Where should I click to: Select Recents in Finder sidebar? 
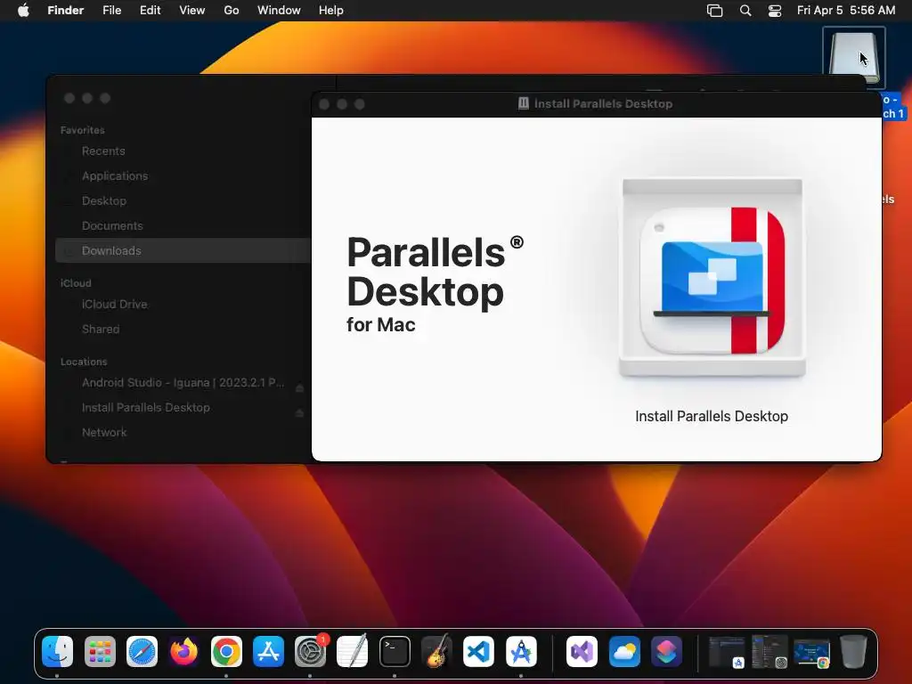183,151
